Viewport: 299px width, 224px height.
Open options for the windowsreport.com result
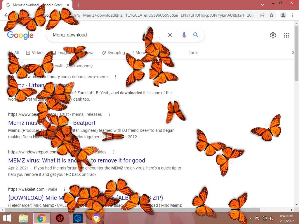pyautogui.click(x=114, y=152)
